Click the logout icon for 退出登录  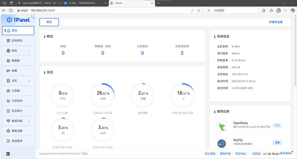pyautogui.click(x=8, y=141)
